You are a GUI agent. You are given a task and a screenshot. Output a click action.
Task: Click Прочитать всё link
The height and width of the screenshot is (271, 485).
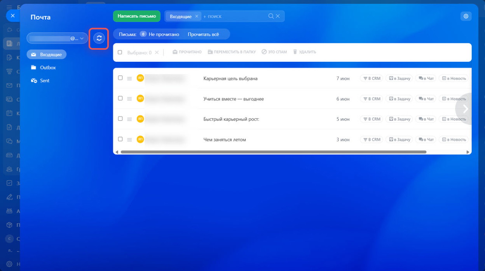tap(203, 34)
